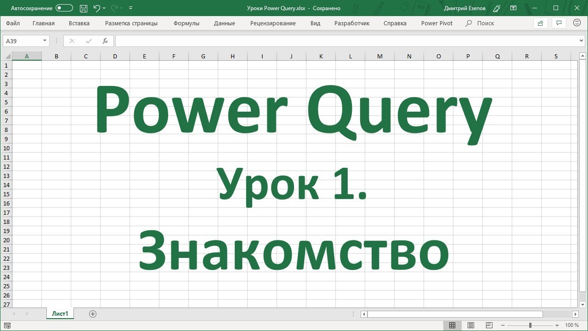This screenshot has width=588, height=331.
Task: Click the horizontal scrollbar left arrow
Action: click(x=364, y=314)
